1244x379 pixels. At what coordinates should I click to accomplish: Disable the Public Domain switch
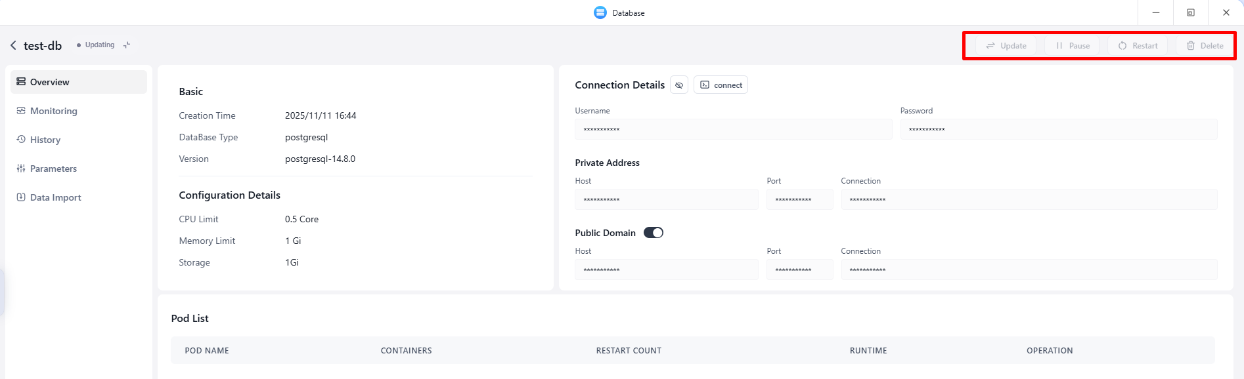click(653, 233)
